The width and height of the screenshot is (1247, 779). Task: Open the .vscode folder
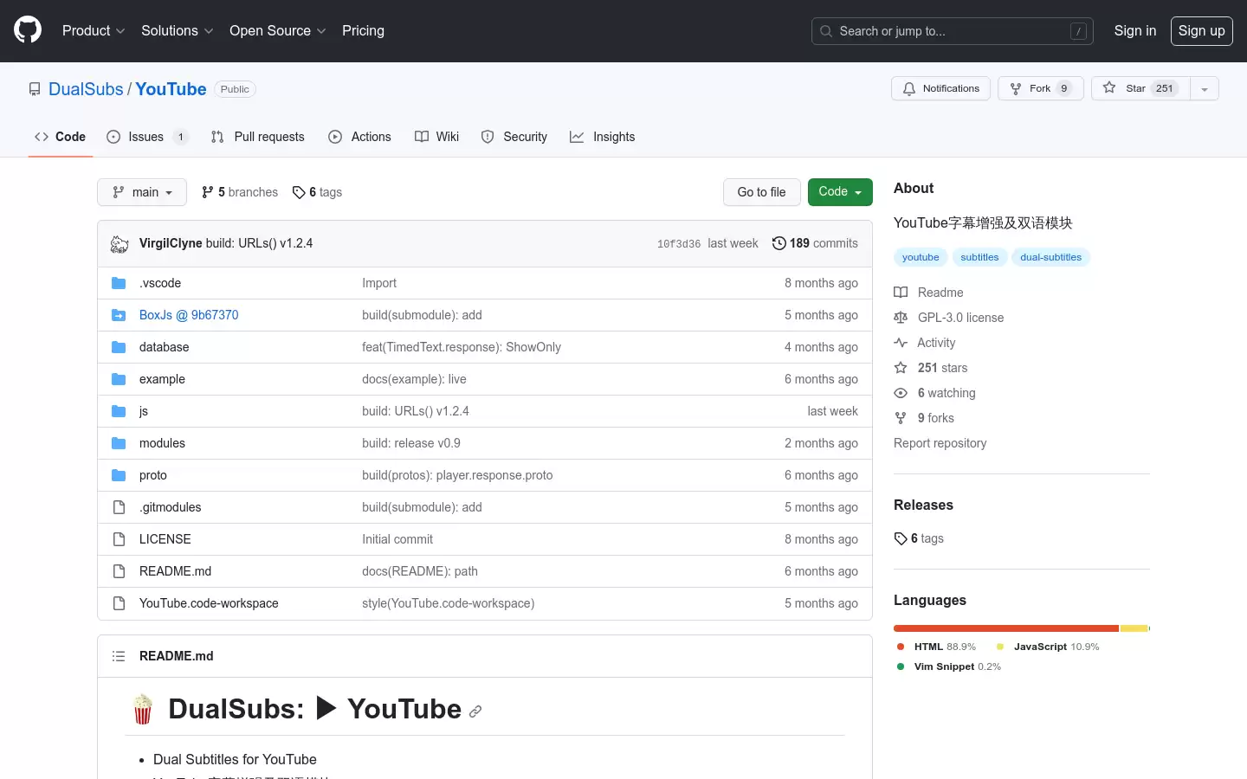tap(160, 283)
